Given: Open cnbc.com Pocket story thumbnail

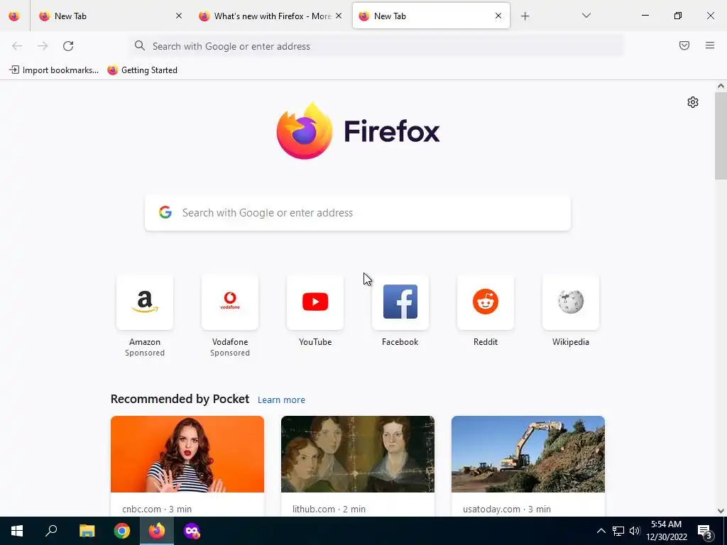Looking at the screenshot, I should point(187,454).
